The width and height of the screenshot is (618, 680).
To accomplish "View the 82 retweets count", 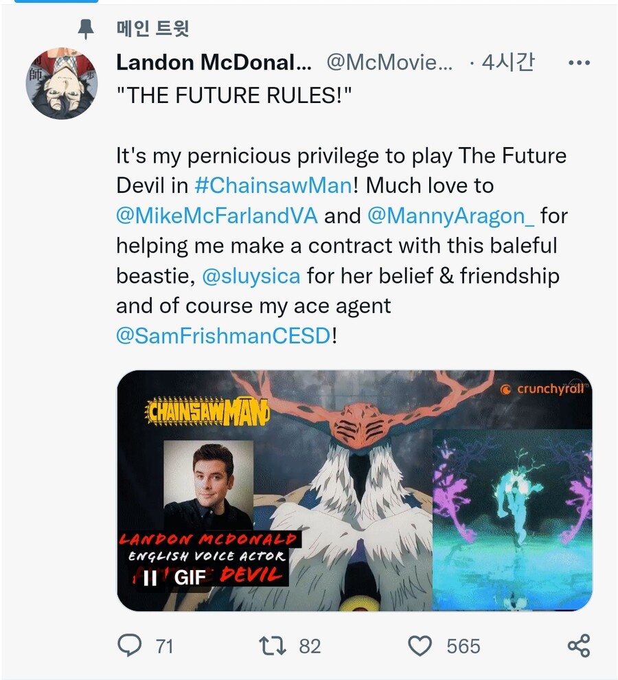I will [310, 646].
